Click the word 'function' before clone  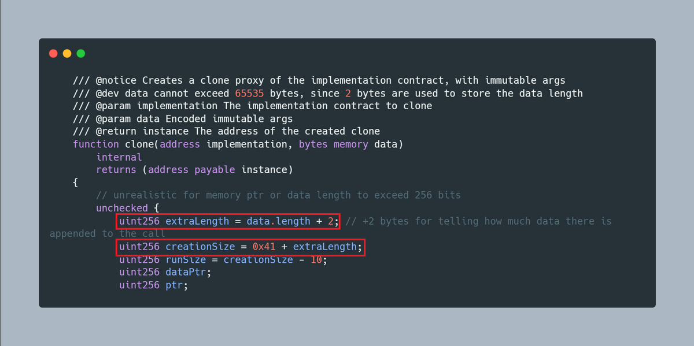pos(96,144)
